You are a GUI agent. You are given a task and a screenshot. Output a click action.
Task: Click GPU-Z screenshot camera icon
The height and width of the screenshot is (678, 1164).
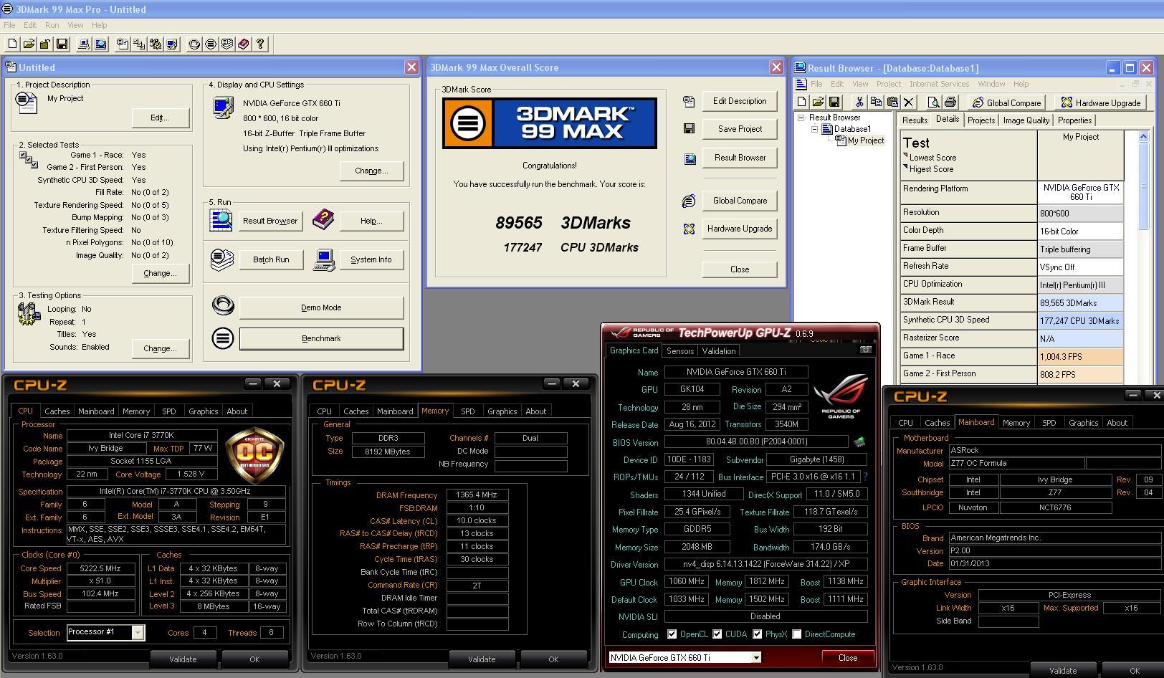866,350
